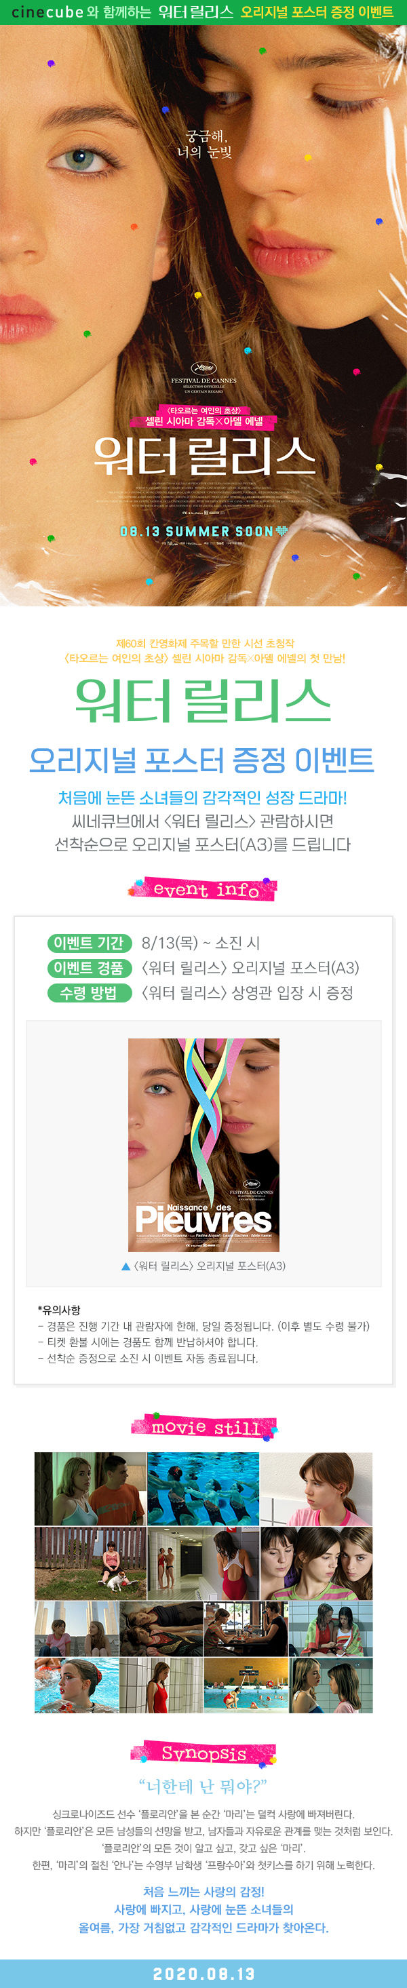The height and width of the screenshot is (1988, 407).
Task: Open the Naissance des Pieuvres original poster thumbnail
Action: tap(204, 1146)
